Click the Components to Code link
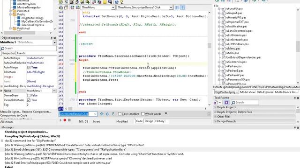 (14, 115)
